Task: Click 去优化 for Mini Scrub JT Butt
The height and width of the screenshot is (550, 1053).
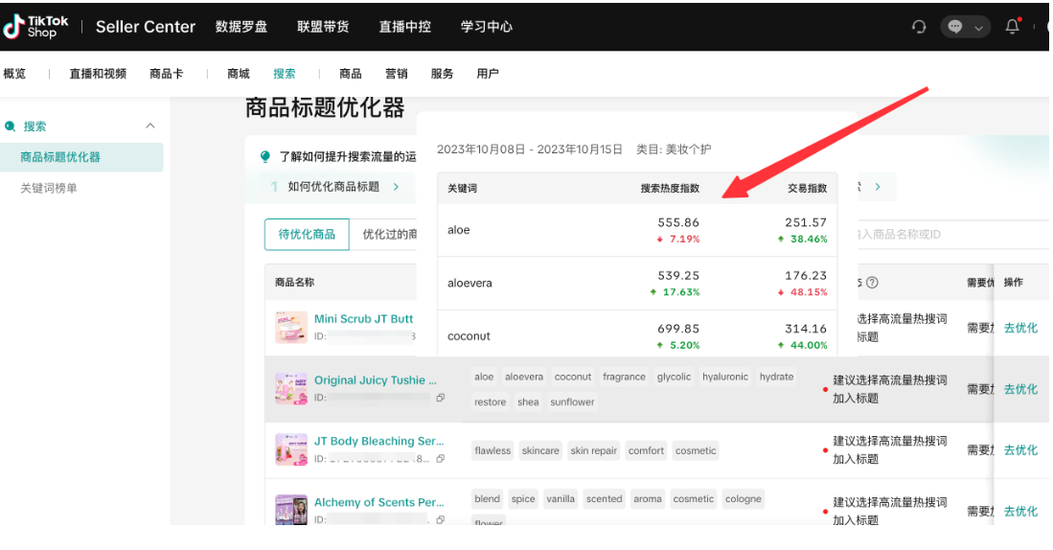Action: 1020,328
